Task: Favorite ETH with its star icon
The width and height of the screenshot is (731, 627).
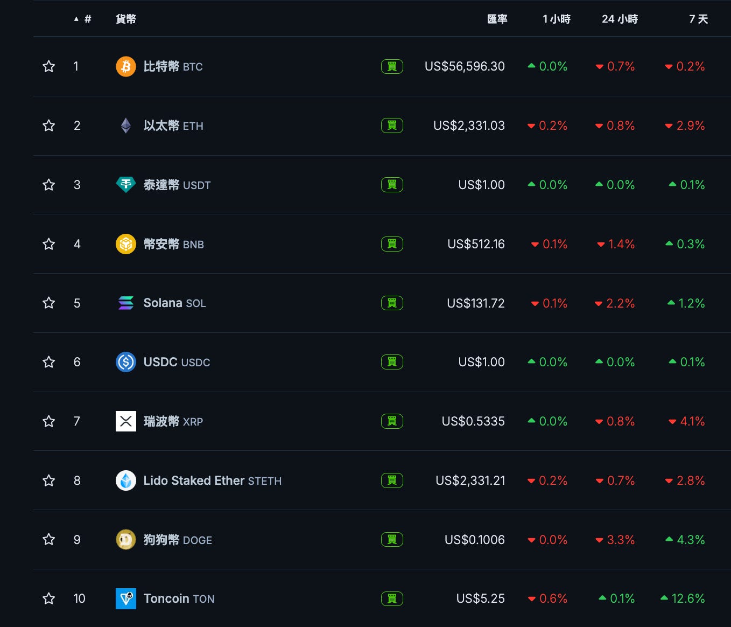Action: click(49, 126)
